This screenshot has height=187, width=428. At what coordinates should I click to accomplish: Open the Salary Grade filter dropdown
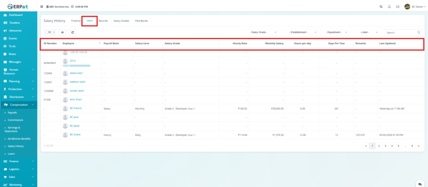click(x=263, y=32)
